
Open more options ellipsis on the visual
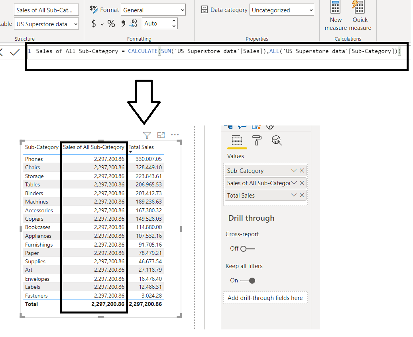(175, 135)
